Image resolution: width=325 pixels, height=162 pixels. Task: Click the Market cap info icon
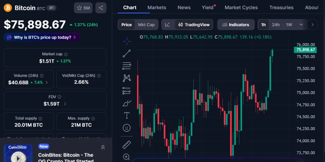[x=66, y=54]
